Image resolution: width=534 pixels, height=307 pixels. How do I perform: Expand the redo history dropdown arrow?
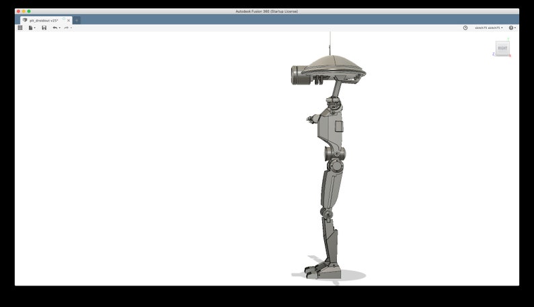click(x=71, y=28)
